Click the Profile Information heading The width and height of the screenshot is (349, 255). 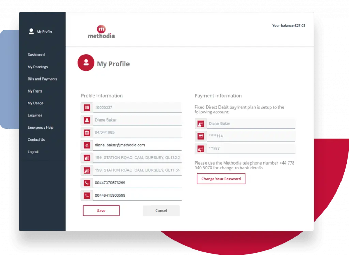[102, 96]
